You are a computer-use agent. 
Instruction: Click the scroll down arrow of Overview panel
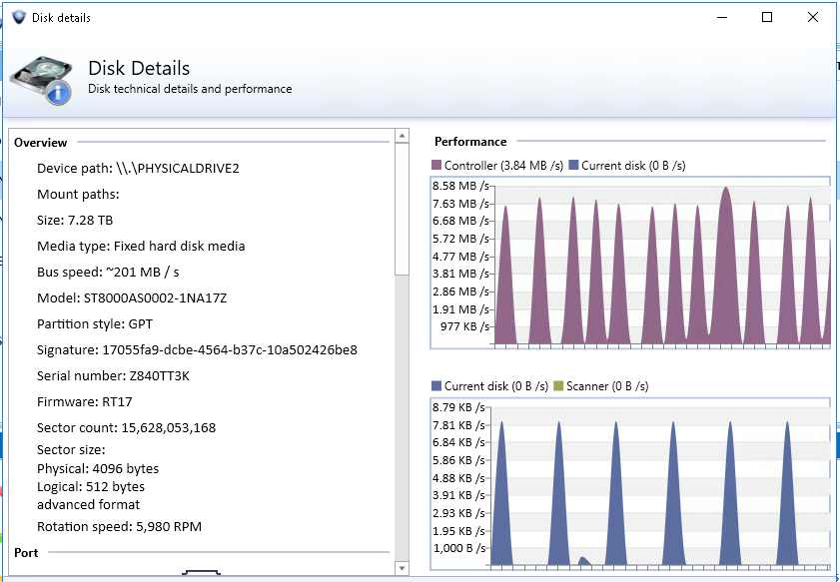pos(402,568)
